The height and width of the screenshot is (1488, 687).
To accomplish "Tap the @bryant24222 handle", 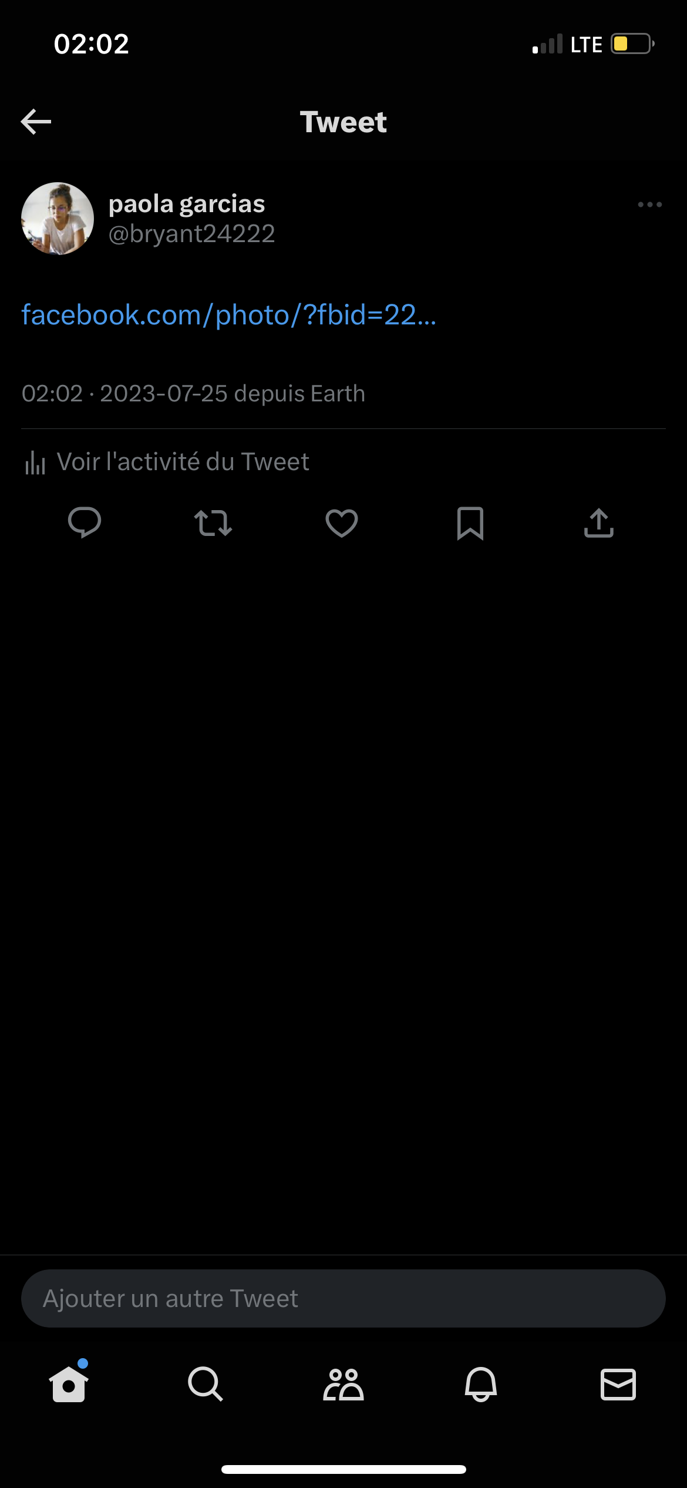I will click(x=192, y=234).
